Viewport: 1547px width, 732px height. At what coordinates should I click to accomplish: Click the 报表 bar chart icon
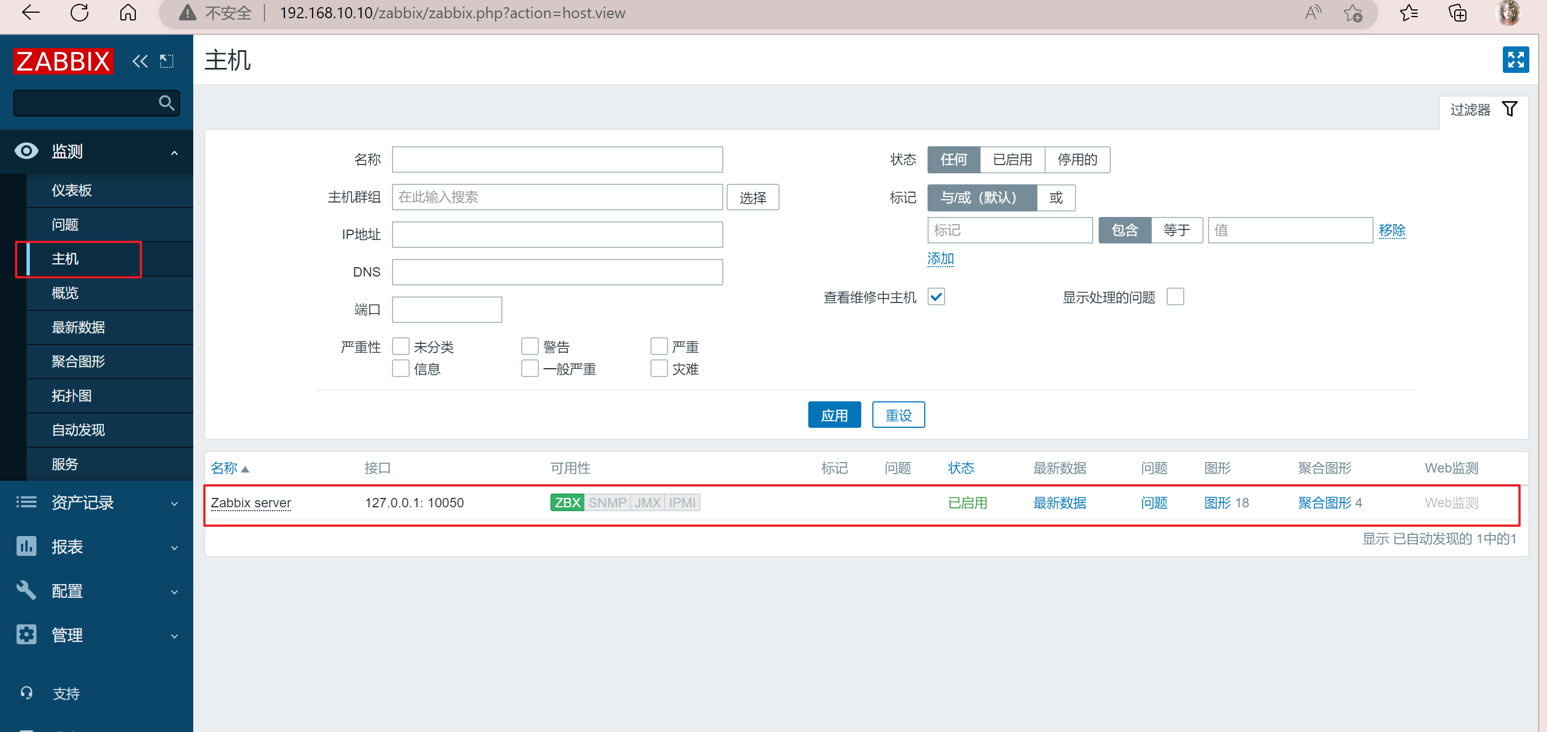[26, 546]
